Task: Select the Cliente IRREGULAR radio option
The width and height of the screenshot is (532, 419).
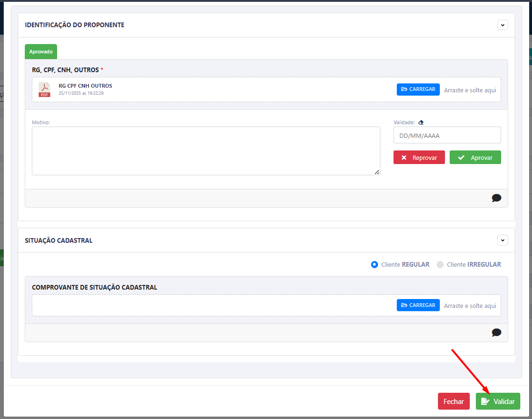Action: pos(440,264)
